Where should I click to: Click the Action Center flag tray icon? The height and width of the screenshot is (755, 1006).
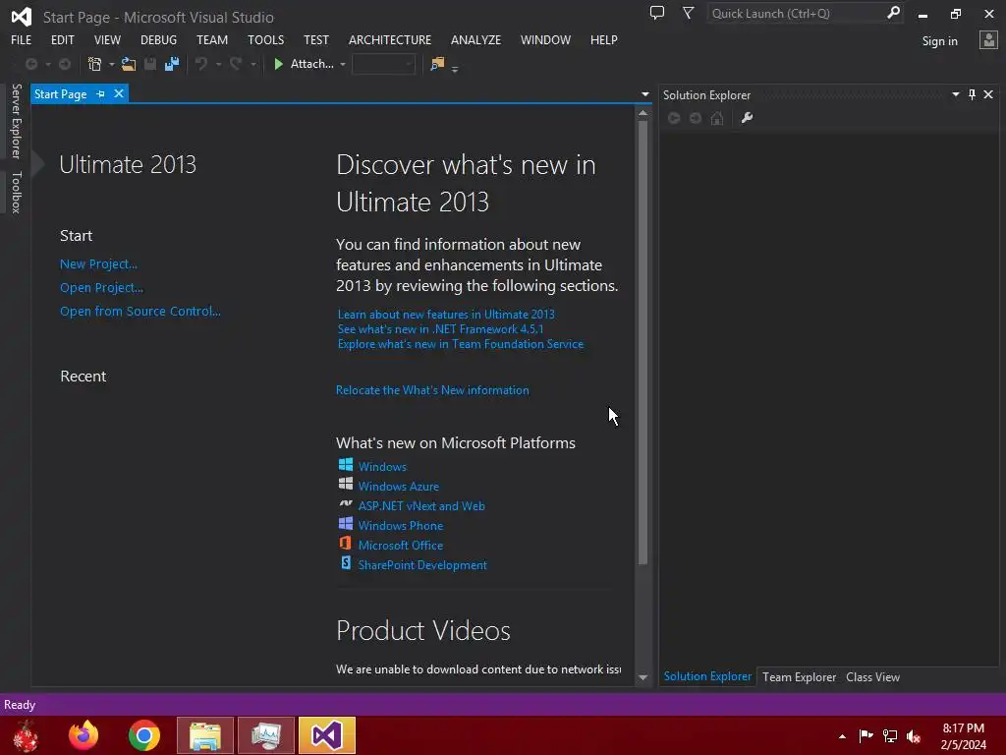866,736
